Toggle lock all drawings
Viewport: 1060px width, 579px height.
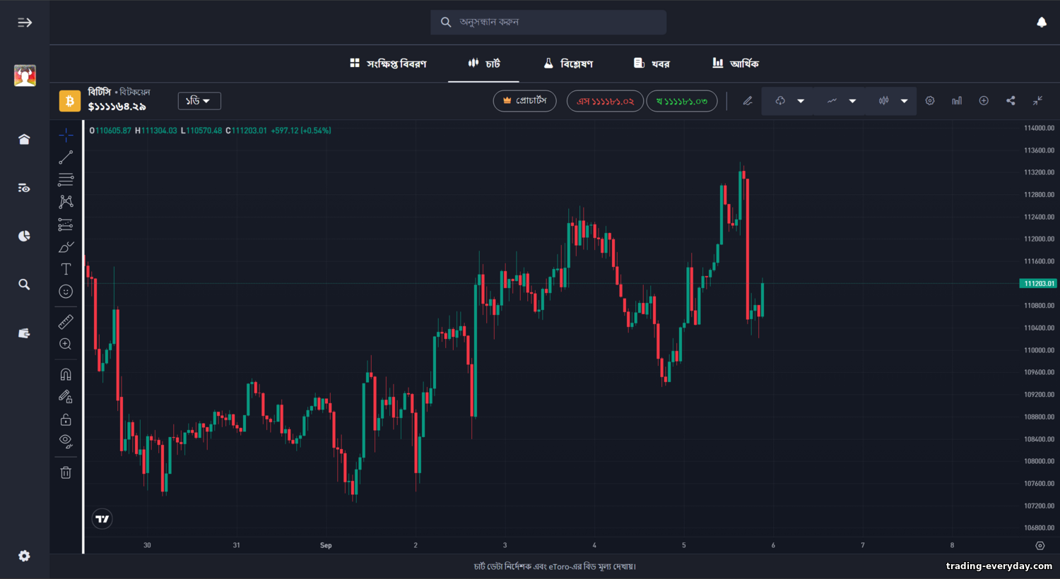66,419
